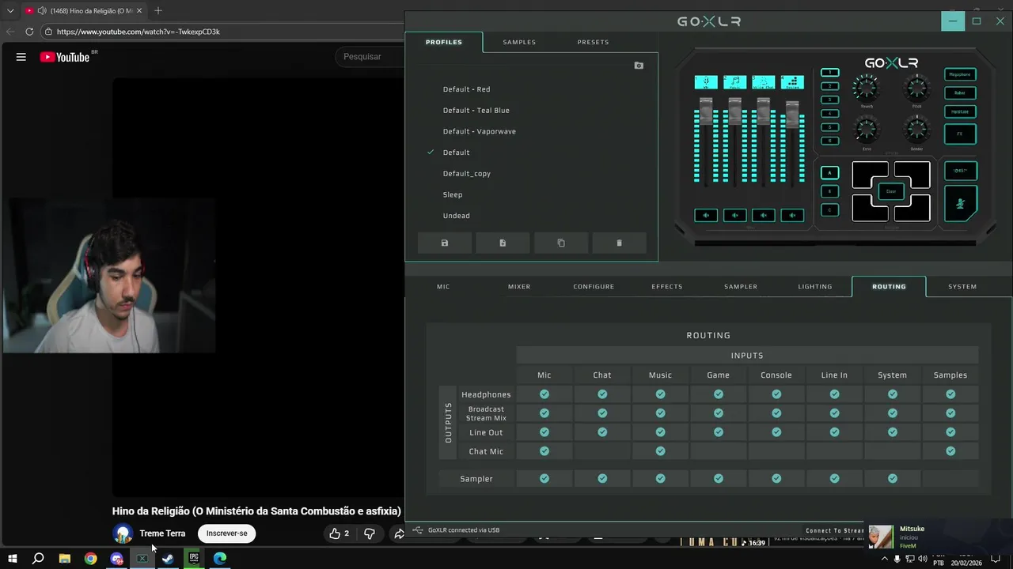Mute channel 4 System fader button
1013x569 pixels.
[792, 215]
